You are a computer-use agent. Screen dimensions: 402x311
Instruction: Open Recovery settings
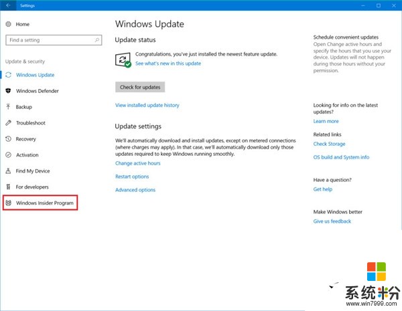pyautogui.click(x=26, y=139)
